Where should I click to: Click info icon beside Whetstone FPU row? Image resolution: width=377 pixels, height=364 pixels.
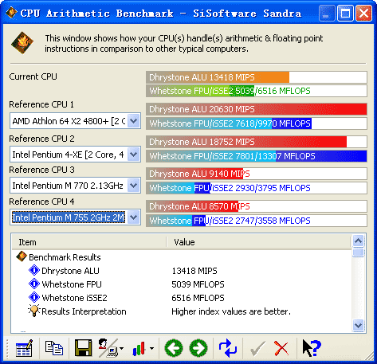34,284
